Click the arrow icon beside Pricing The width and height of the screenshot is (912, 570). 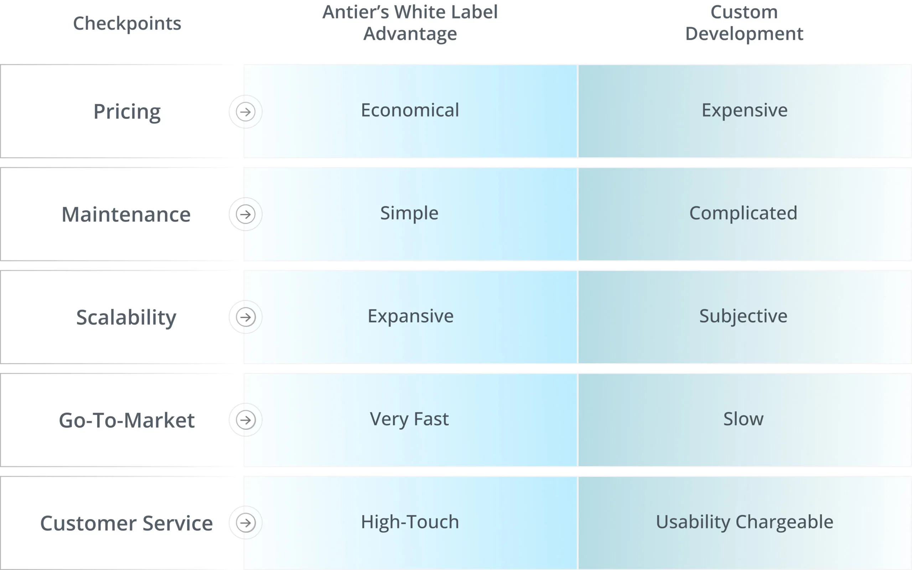pos(245,112)
